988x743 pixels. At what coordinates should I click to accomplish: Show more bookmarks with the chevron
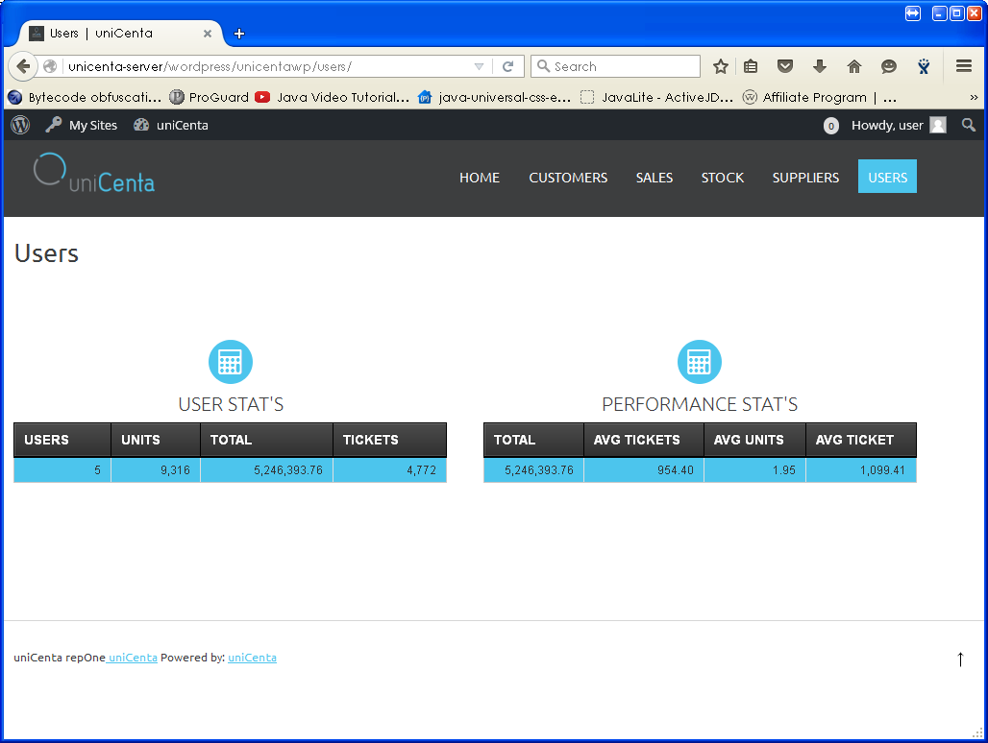[974, 98]
